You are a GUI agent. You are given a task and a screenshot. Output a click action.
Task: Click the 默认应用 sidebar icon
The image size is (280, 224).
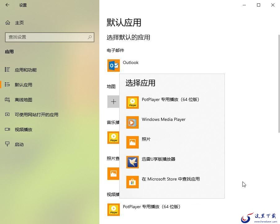[x=7, y=85]
